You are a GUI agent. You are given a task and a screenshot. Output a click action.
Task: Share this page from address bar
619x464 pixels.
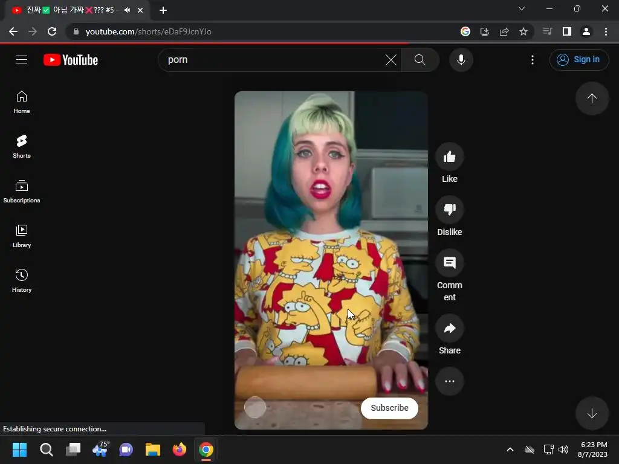click(504, 31)
